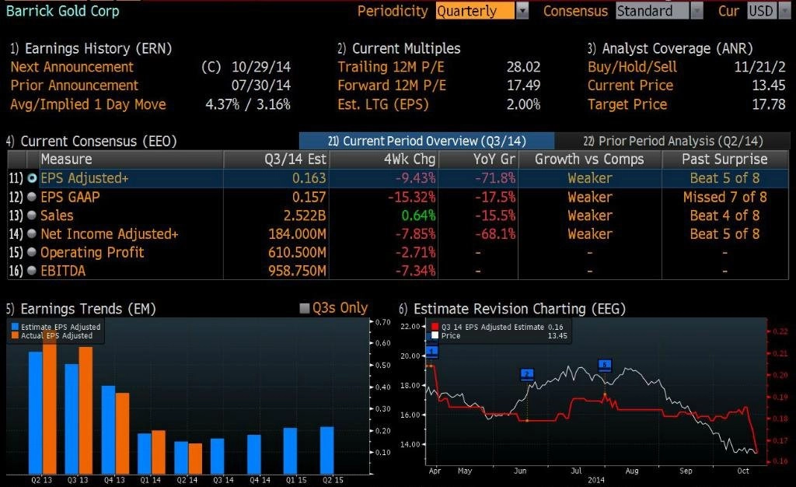The image size is (796, 487).
Task: Click EPS GAAP estimate value 0.157
Action: pos(309,197)
